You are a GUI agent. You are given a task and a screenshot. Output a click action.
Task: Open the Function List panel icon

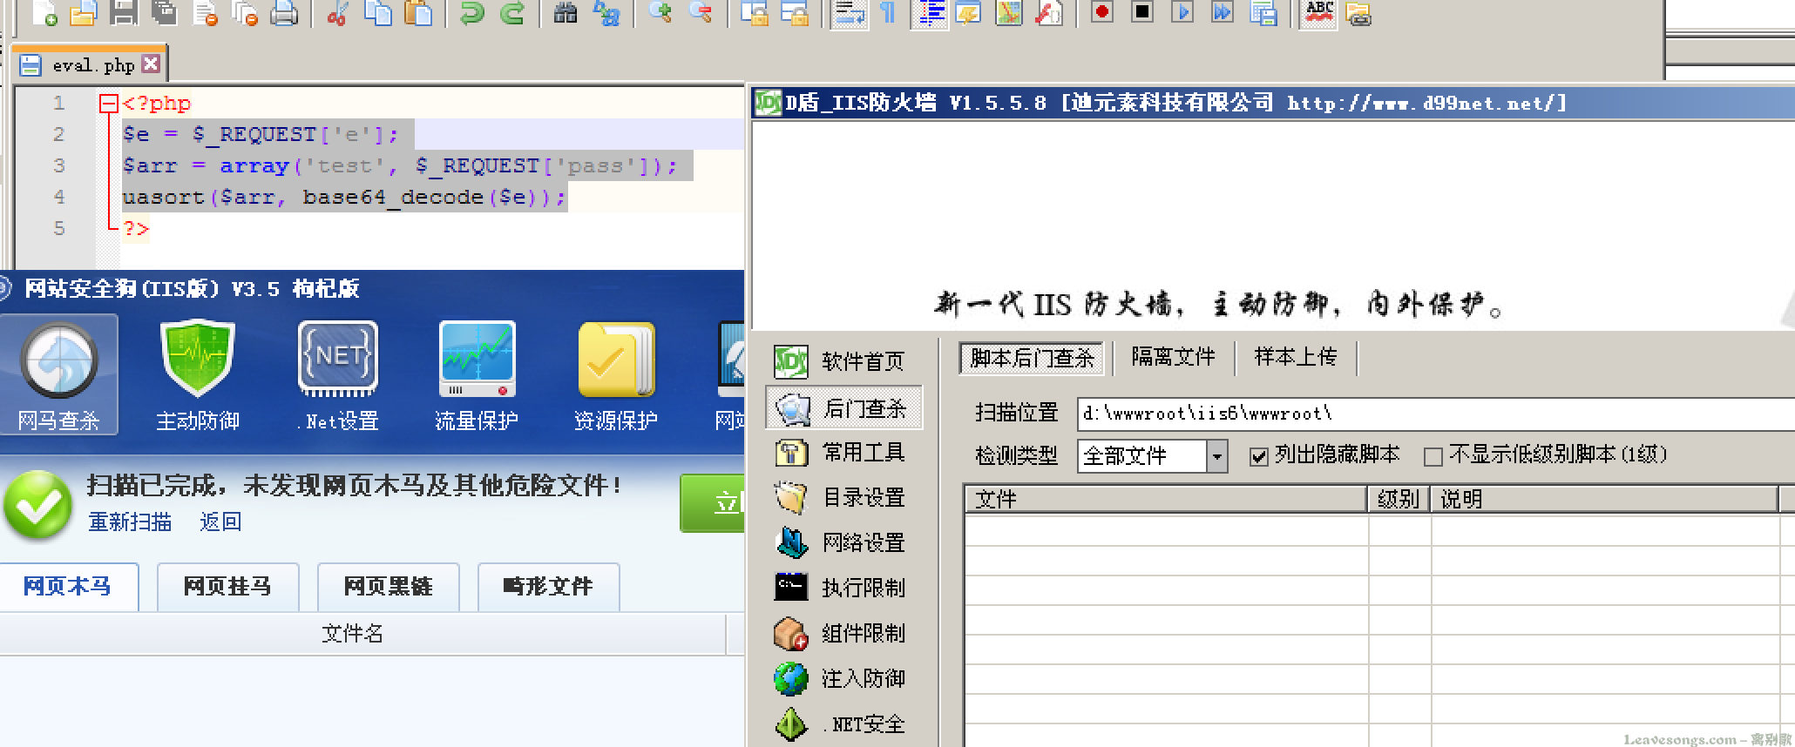click(1048, 12)
